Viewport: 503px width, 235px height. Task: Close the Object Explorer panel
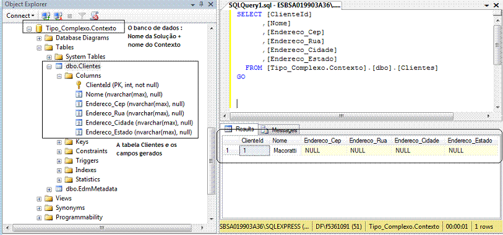click(x=210, y=4)
